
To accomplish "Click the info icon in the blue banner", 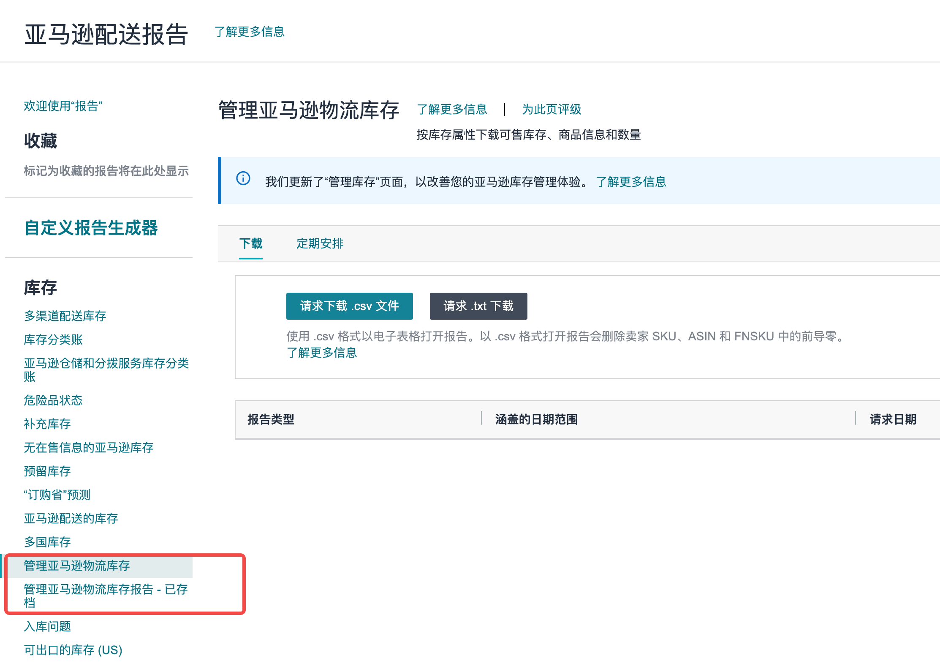I will [x=243, y=178].
